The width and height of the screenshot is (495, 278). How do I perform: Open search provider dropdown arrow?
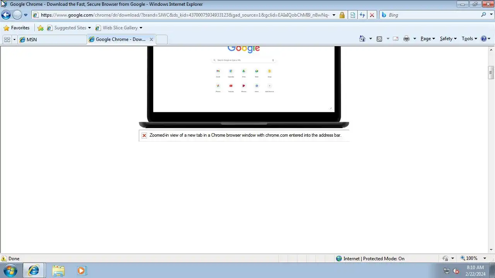(x=491, y=15)
